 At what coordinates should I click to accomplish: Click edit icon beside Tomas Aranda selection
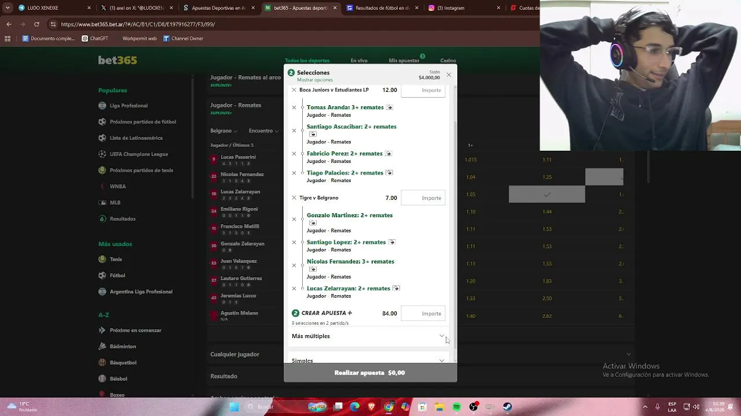pyautogui.click(x=390, y=107)
